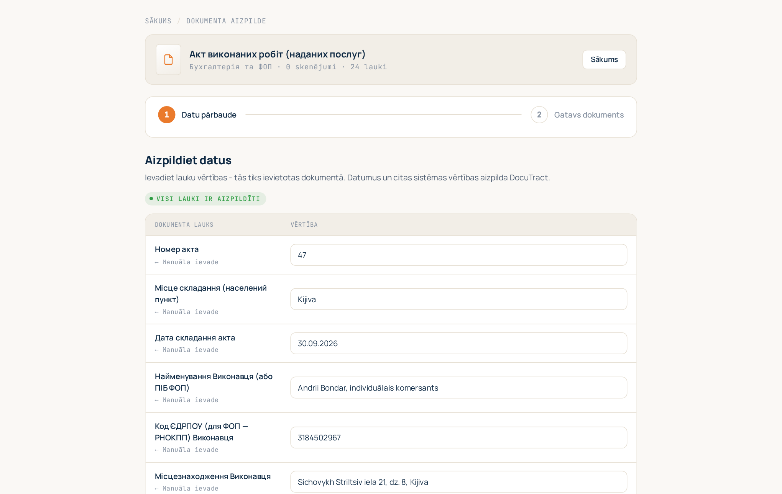Image resolution: width=782 pixels, height=494 pixels.
Task: Click the Місце складання (населений пункт) label
Action: (211, 294)
